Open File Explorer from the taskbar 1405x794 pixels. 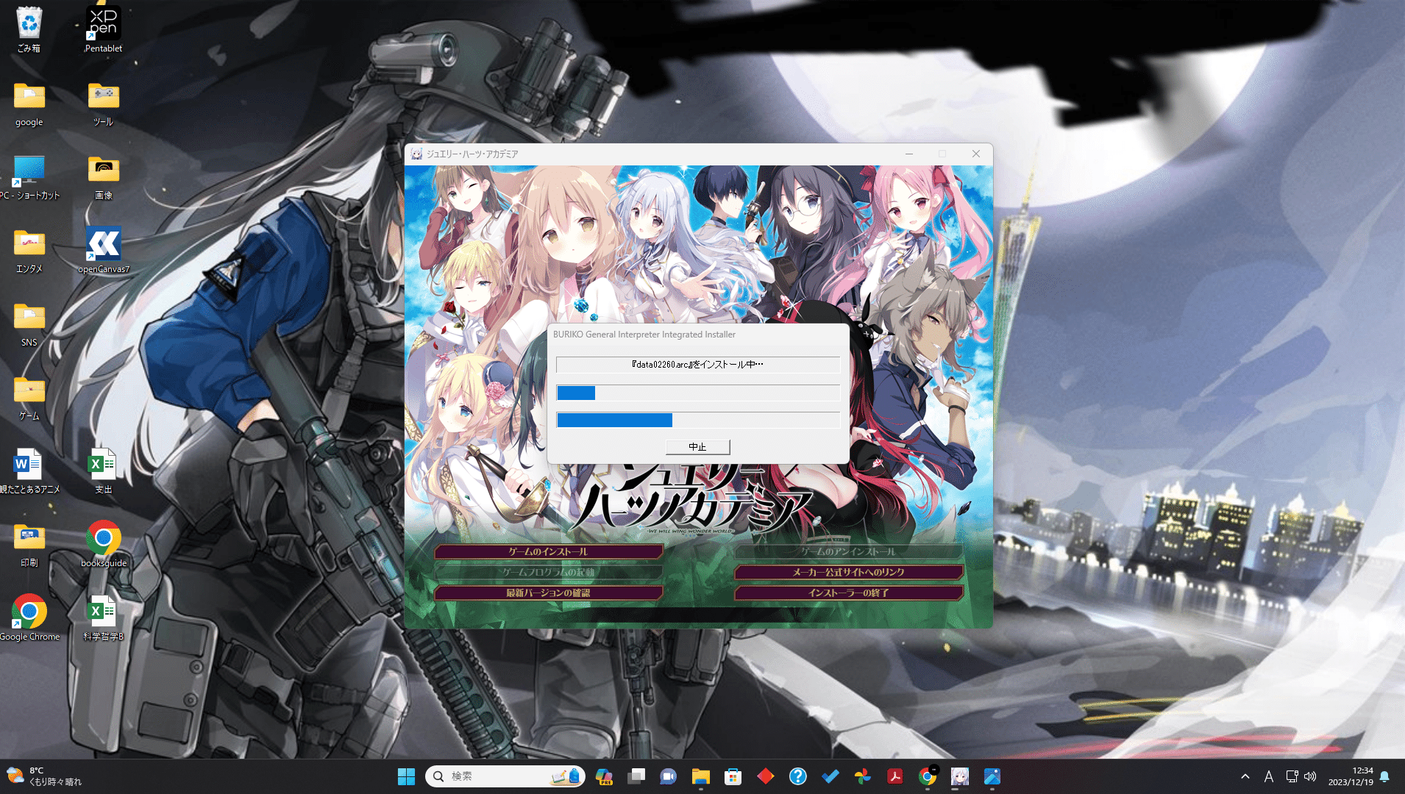[700, 776]
